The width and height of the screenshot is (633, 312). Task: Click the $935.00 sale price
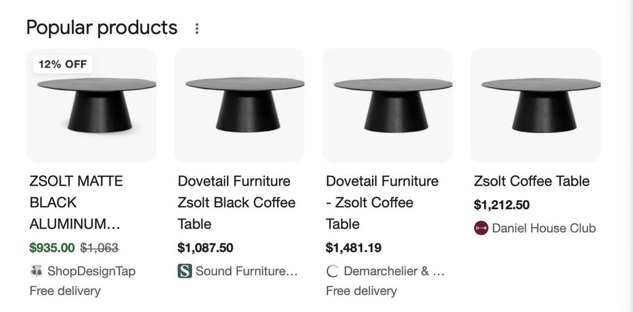coord(52,247)
